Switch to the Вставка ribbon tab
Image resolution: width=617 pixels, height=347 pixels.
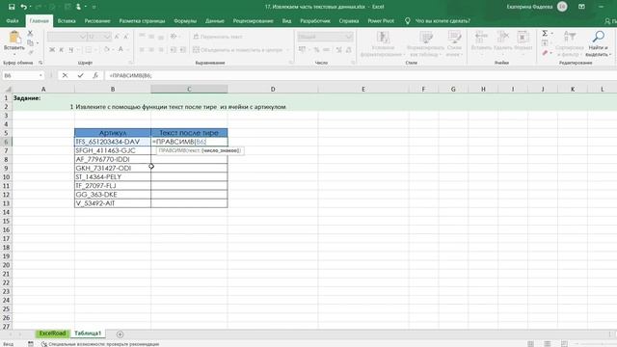67,21
